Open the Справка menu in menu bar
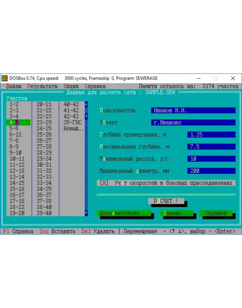Screen dimensions: 242x308 [95, 86]
